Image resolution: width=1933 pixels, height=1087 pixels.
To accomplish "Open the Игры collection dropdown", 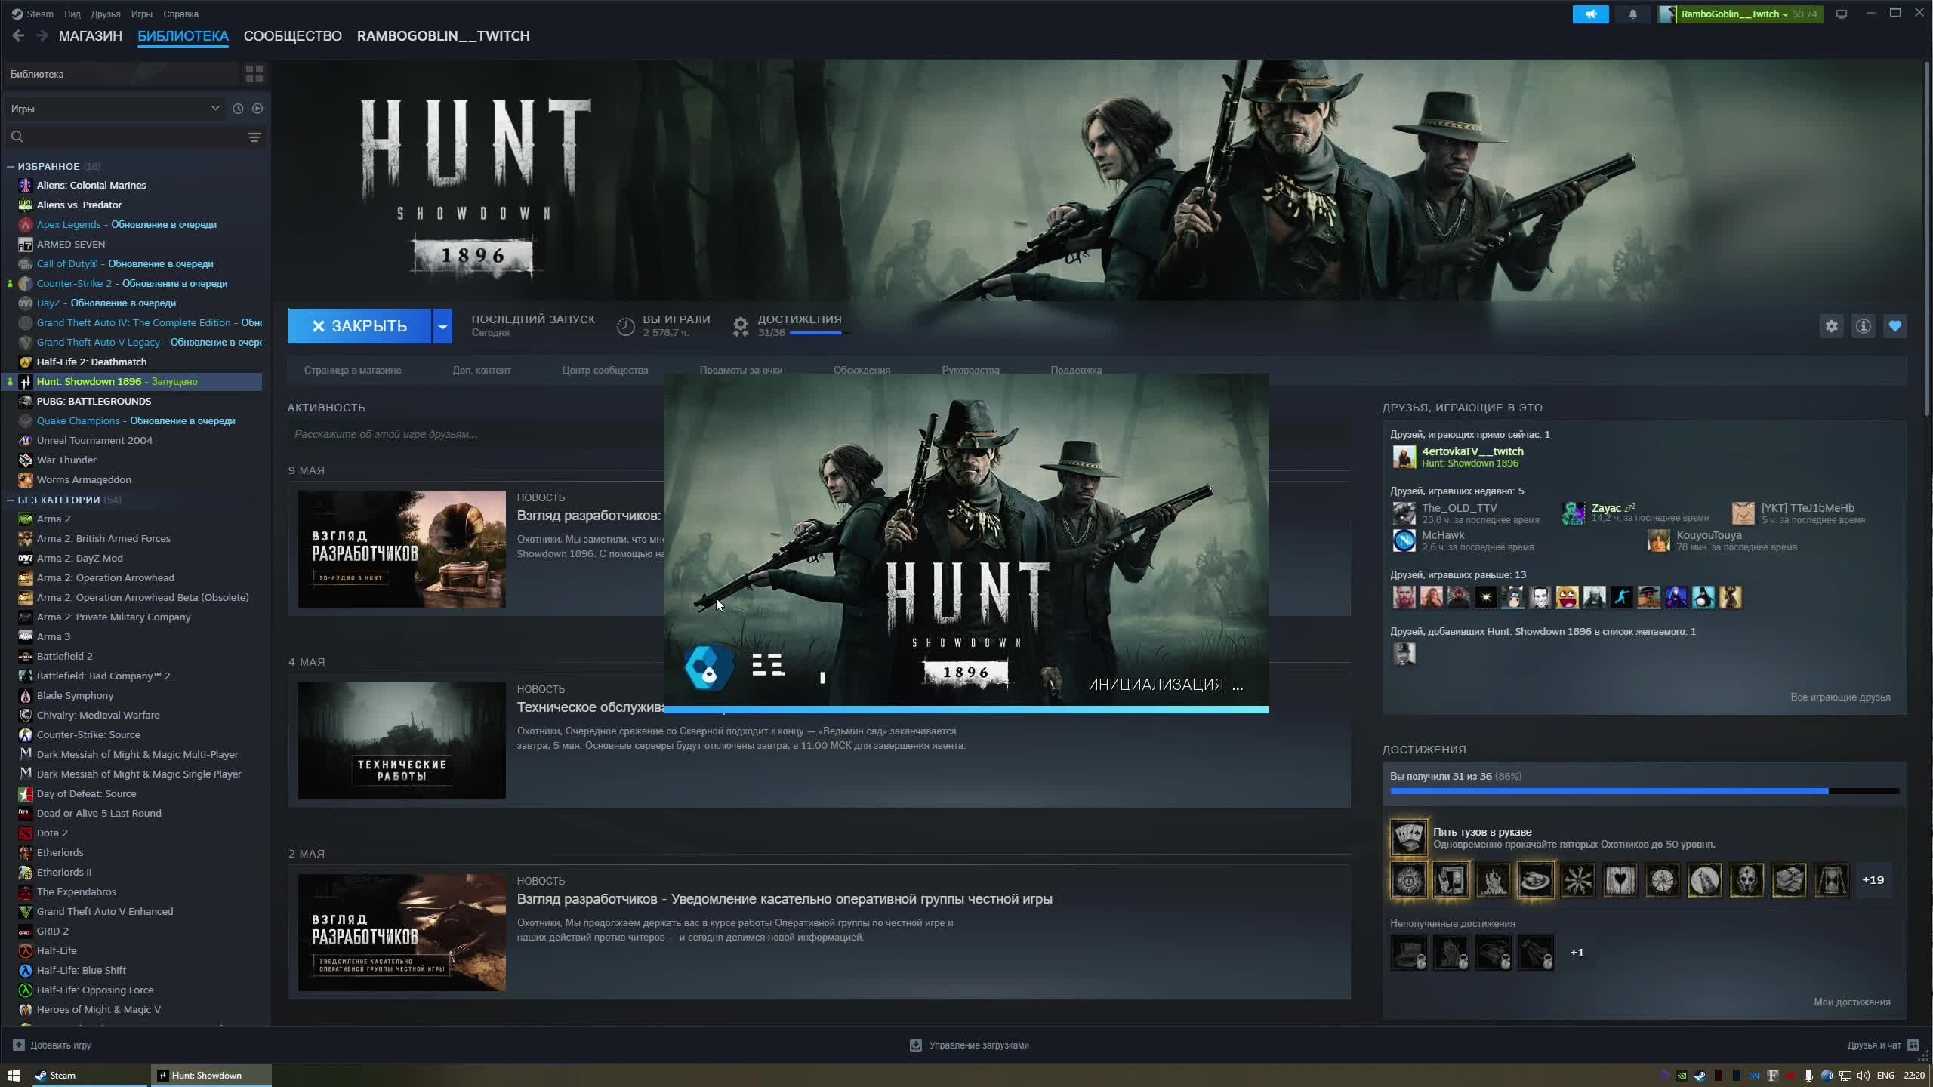I will 115,109.
